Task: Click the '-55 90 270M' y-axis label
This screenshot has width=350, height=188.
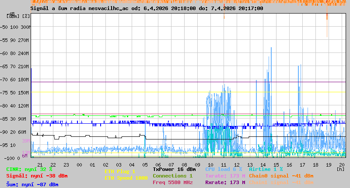Action: tap(15, 40)
